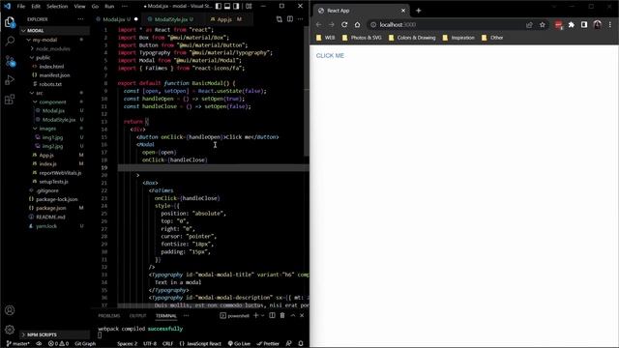Toggle primary sidebar layout button
Viewport: 619px width, 348px height.
click(219, 6)
